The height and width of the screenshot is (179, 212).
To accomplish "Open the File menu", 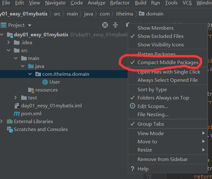I will [6, 3].
